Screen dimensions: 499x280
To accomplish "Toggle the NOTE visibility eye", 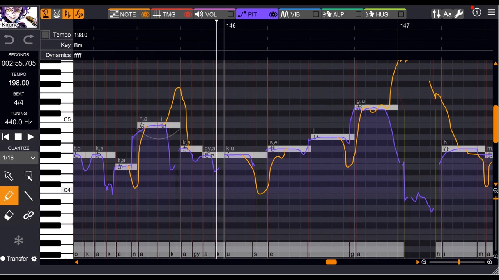I will [x=145, y=14].
